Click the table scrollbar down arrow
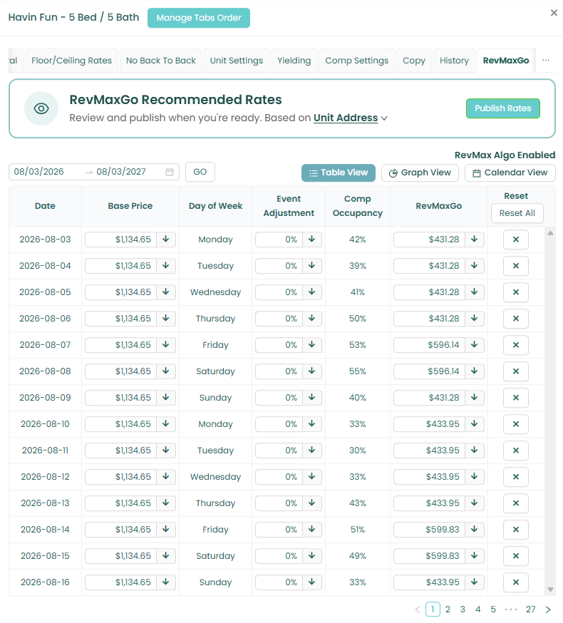The image size is (563, 623). tap(550, 589)
